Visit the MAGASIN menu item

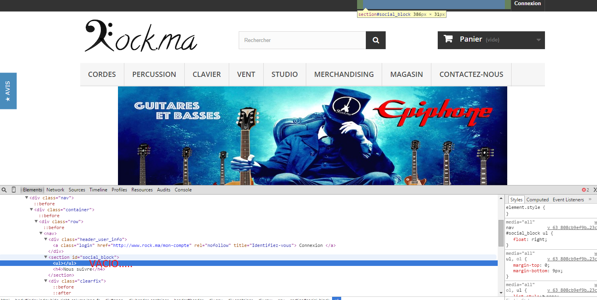[x=407, y=75]
